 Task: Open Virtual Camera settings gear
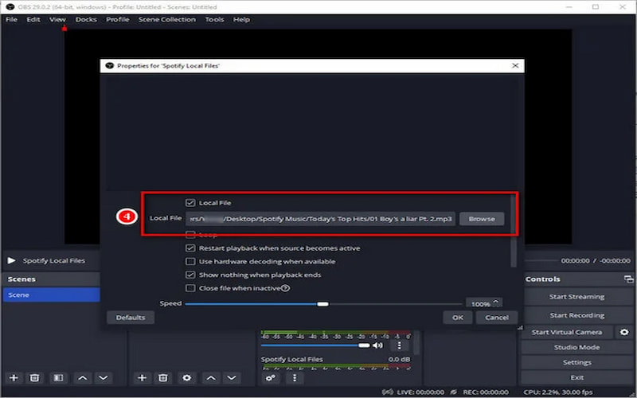[624, 332]
